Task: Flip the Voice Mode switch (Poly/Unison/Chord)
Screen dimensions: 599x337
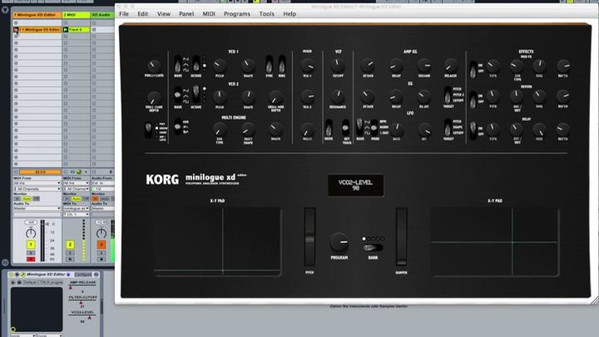Action: pos(148,129)
